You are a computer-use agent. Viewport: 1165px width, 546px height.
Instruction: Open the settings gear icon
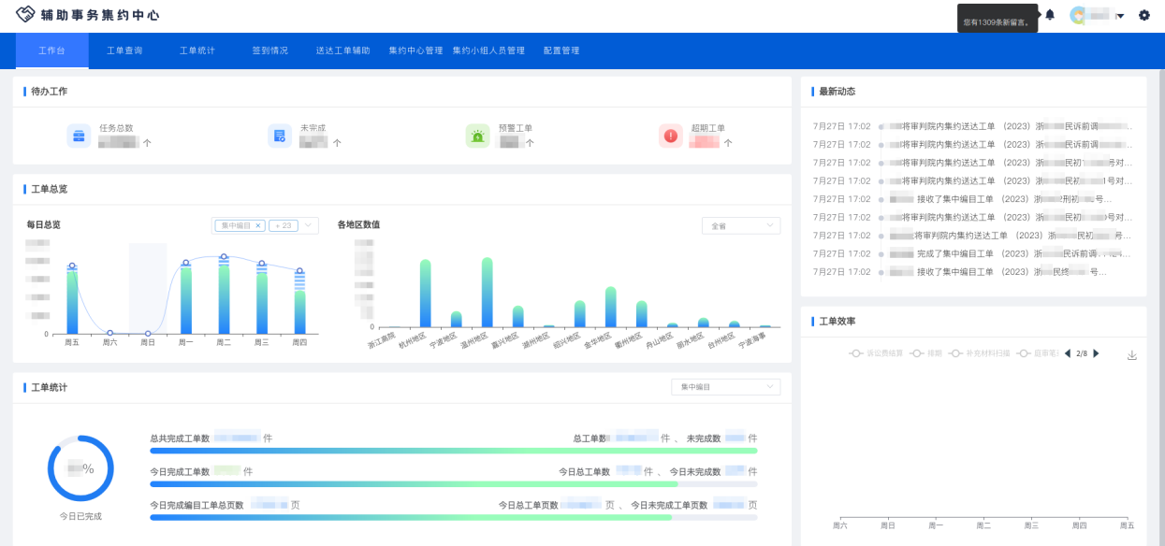click(x=1143, y=15)
